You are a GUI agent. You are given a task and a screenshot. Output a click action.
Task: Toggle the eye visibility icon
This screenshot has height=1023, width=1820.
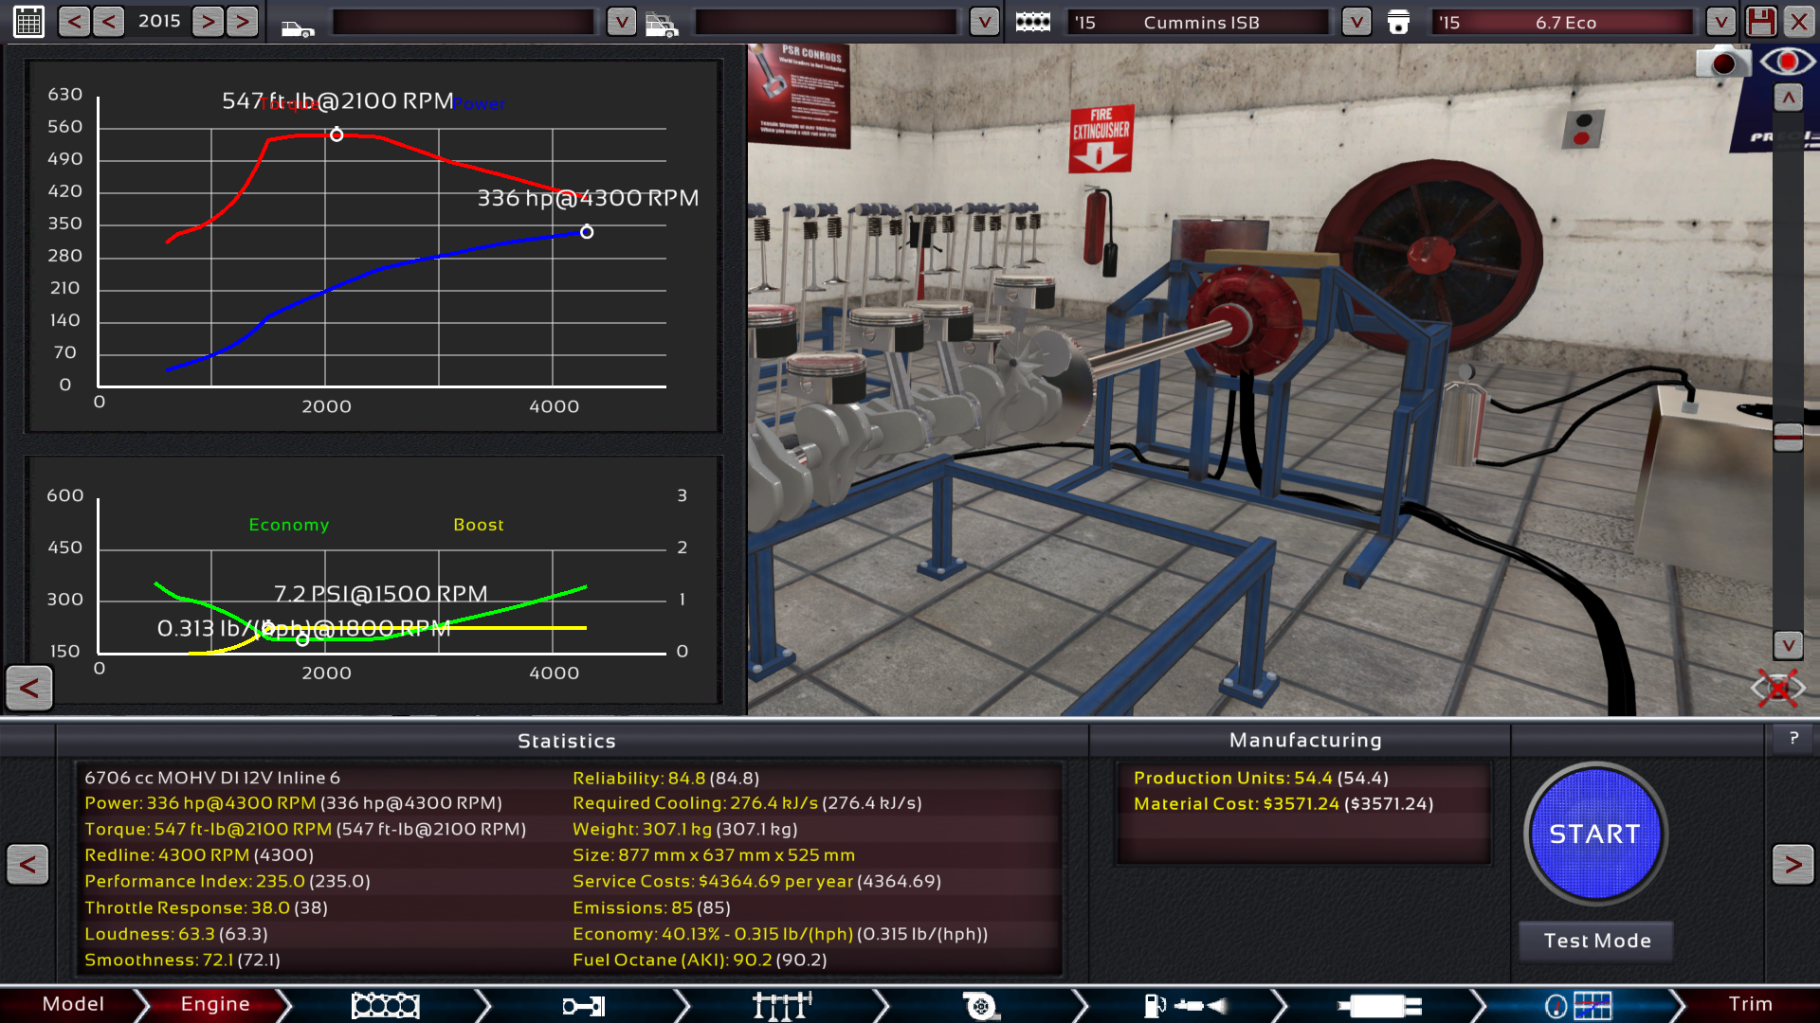click(1787, 63)
